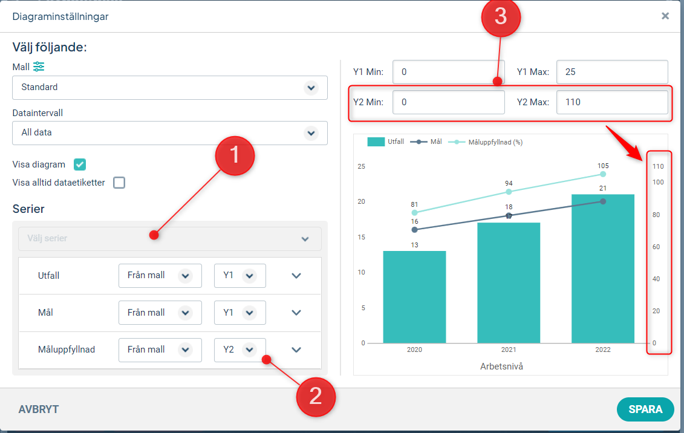This screenshot has width=684, height=433.
Task: Click the AVBRYT button
Action: 39,409
